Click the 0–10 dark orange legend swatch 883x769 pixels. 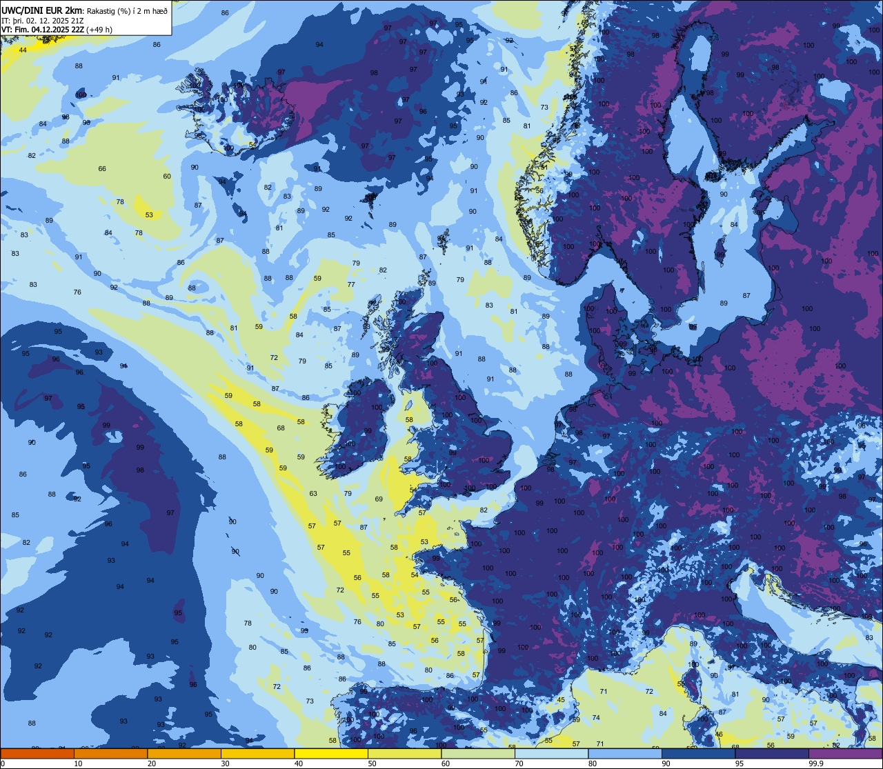click(x=37, y=753)
